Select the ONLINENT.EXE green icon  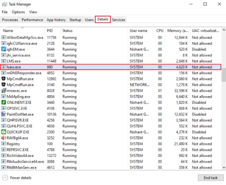click(x=4, y=102)
